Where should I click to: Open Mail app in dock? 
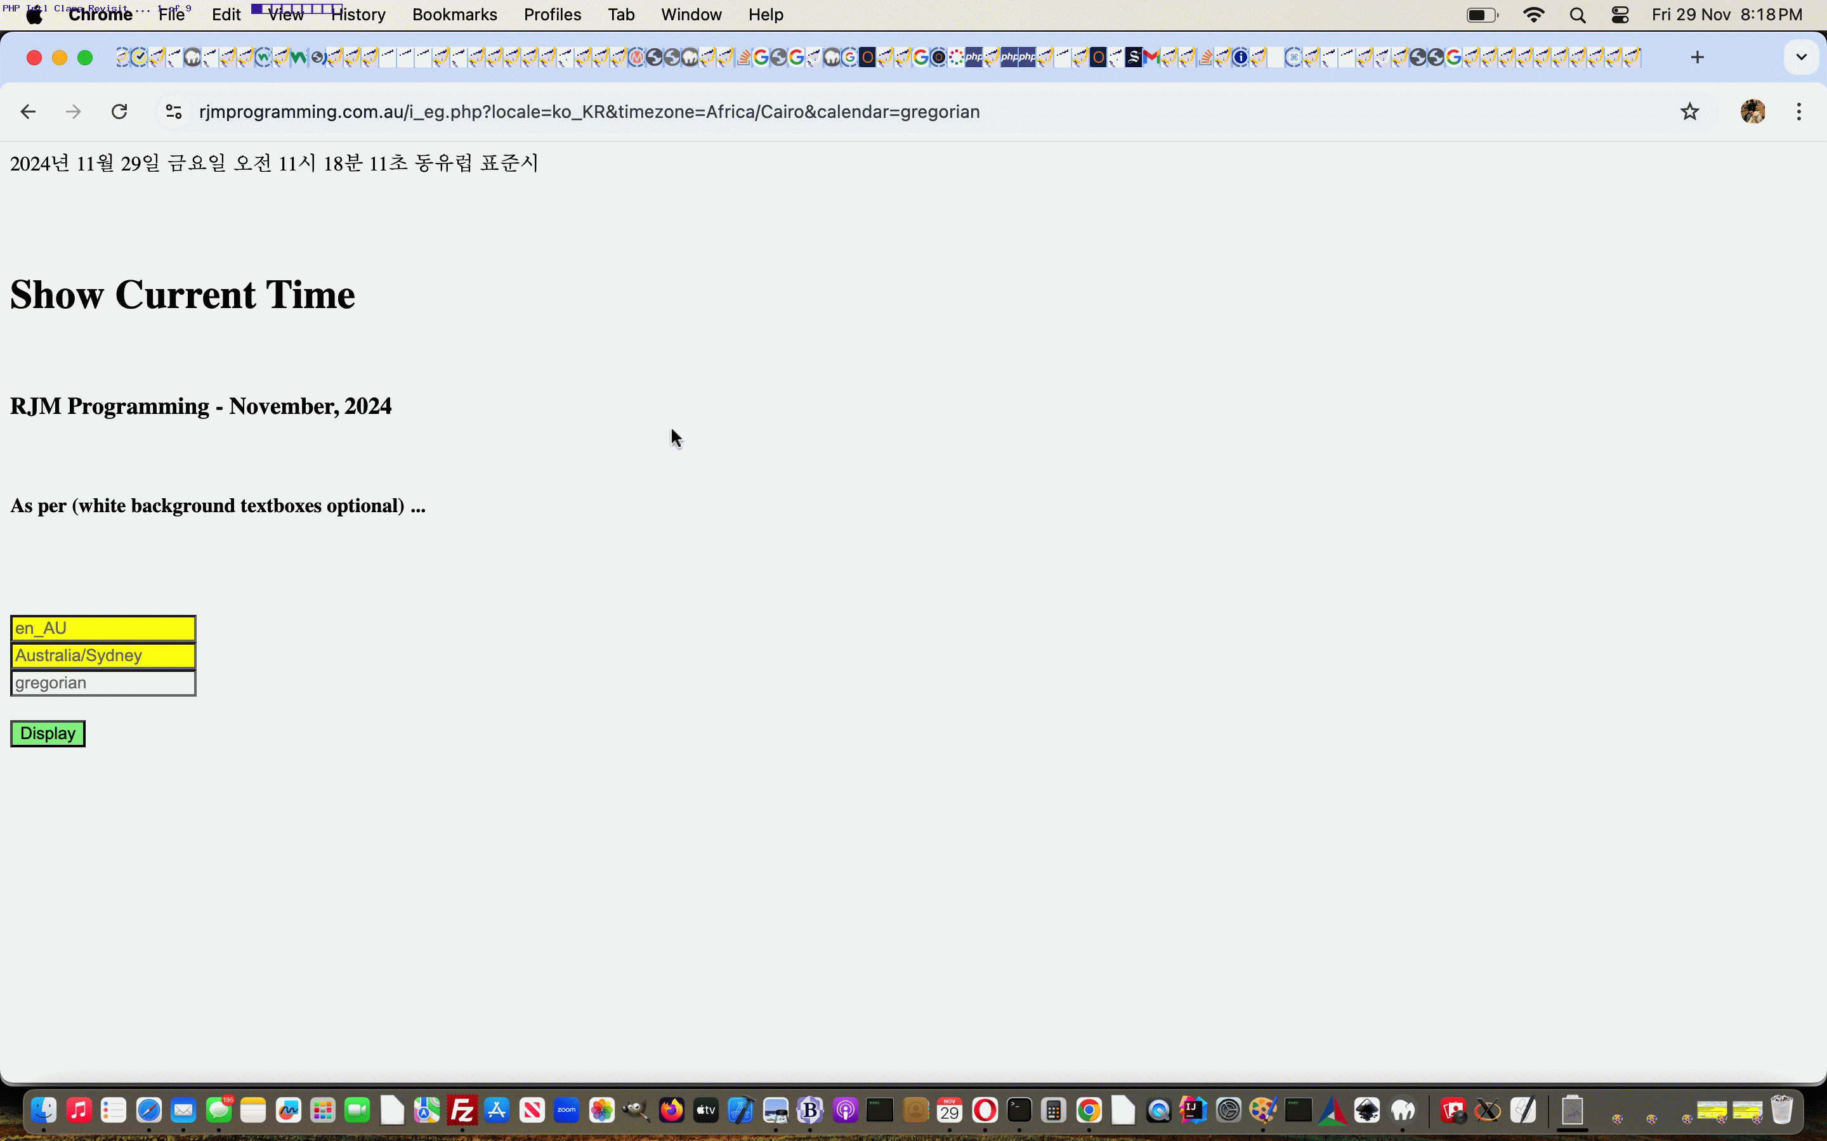click(183, 1111)
